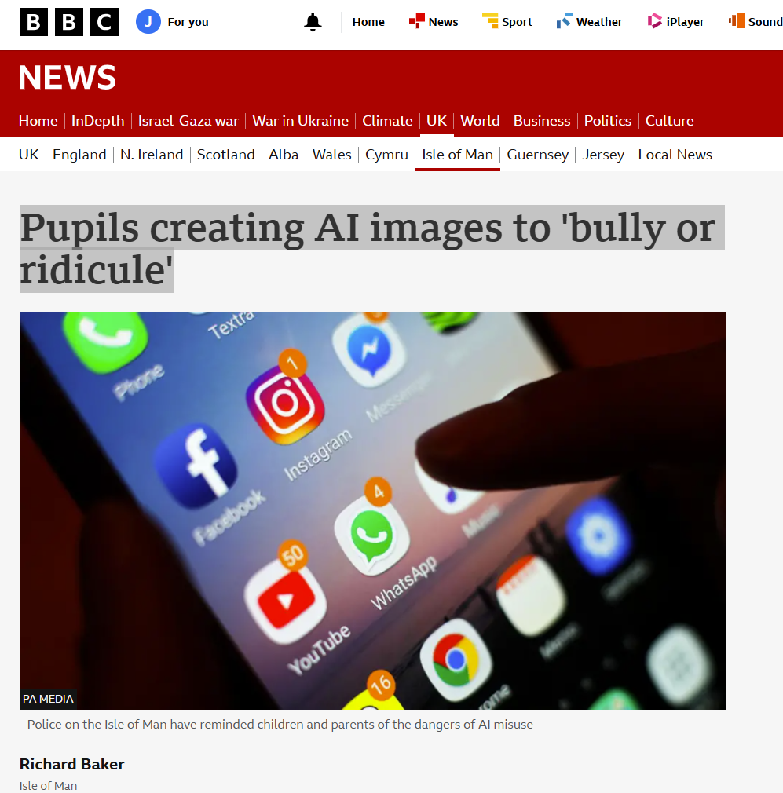Click the orange Sounds icon
Screen dimensions: 783x793
[737, 20]
